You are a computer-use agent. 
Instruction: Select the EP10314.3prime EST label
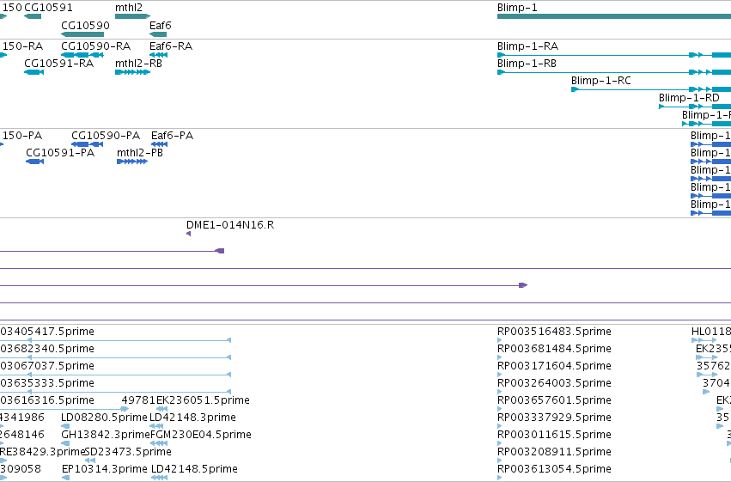[x=105, y=469]
